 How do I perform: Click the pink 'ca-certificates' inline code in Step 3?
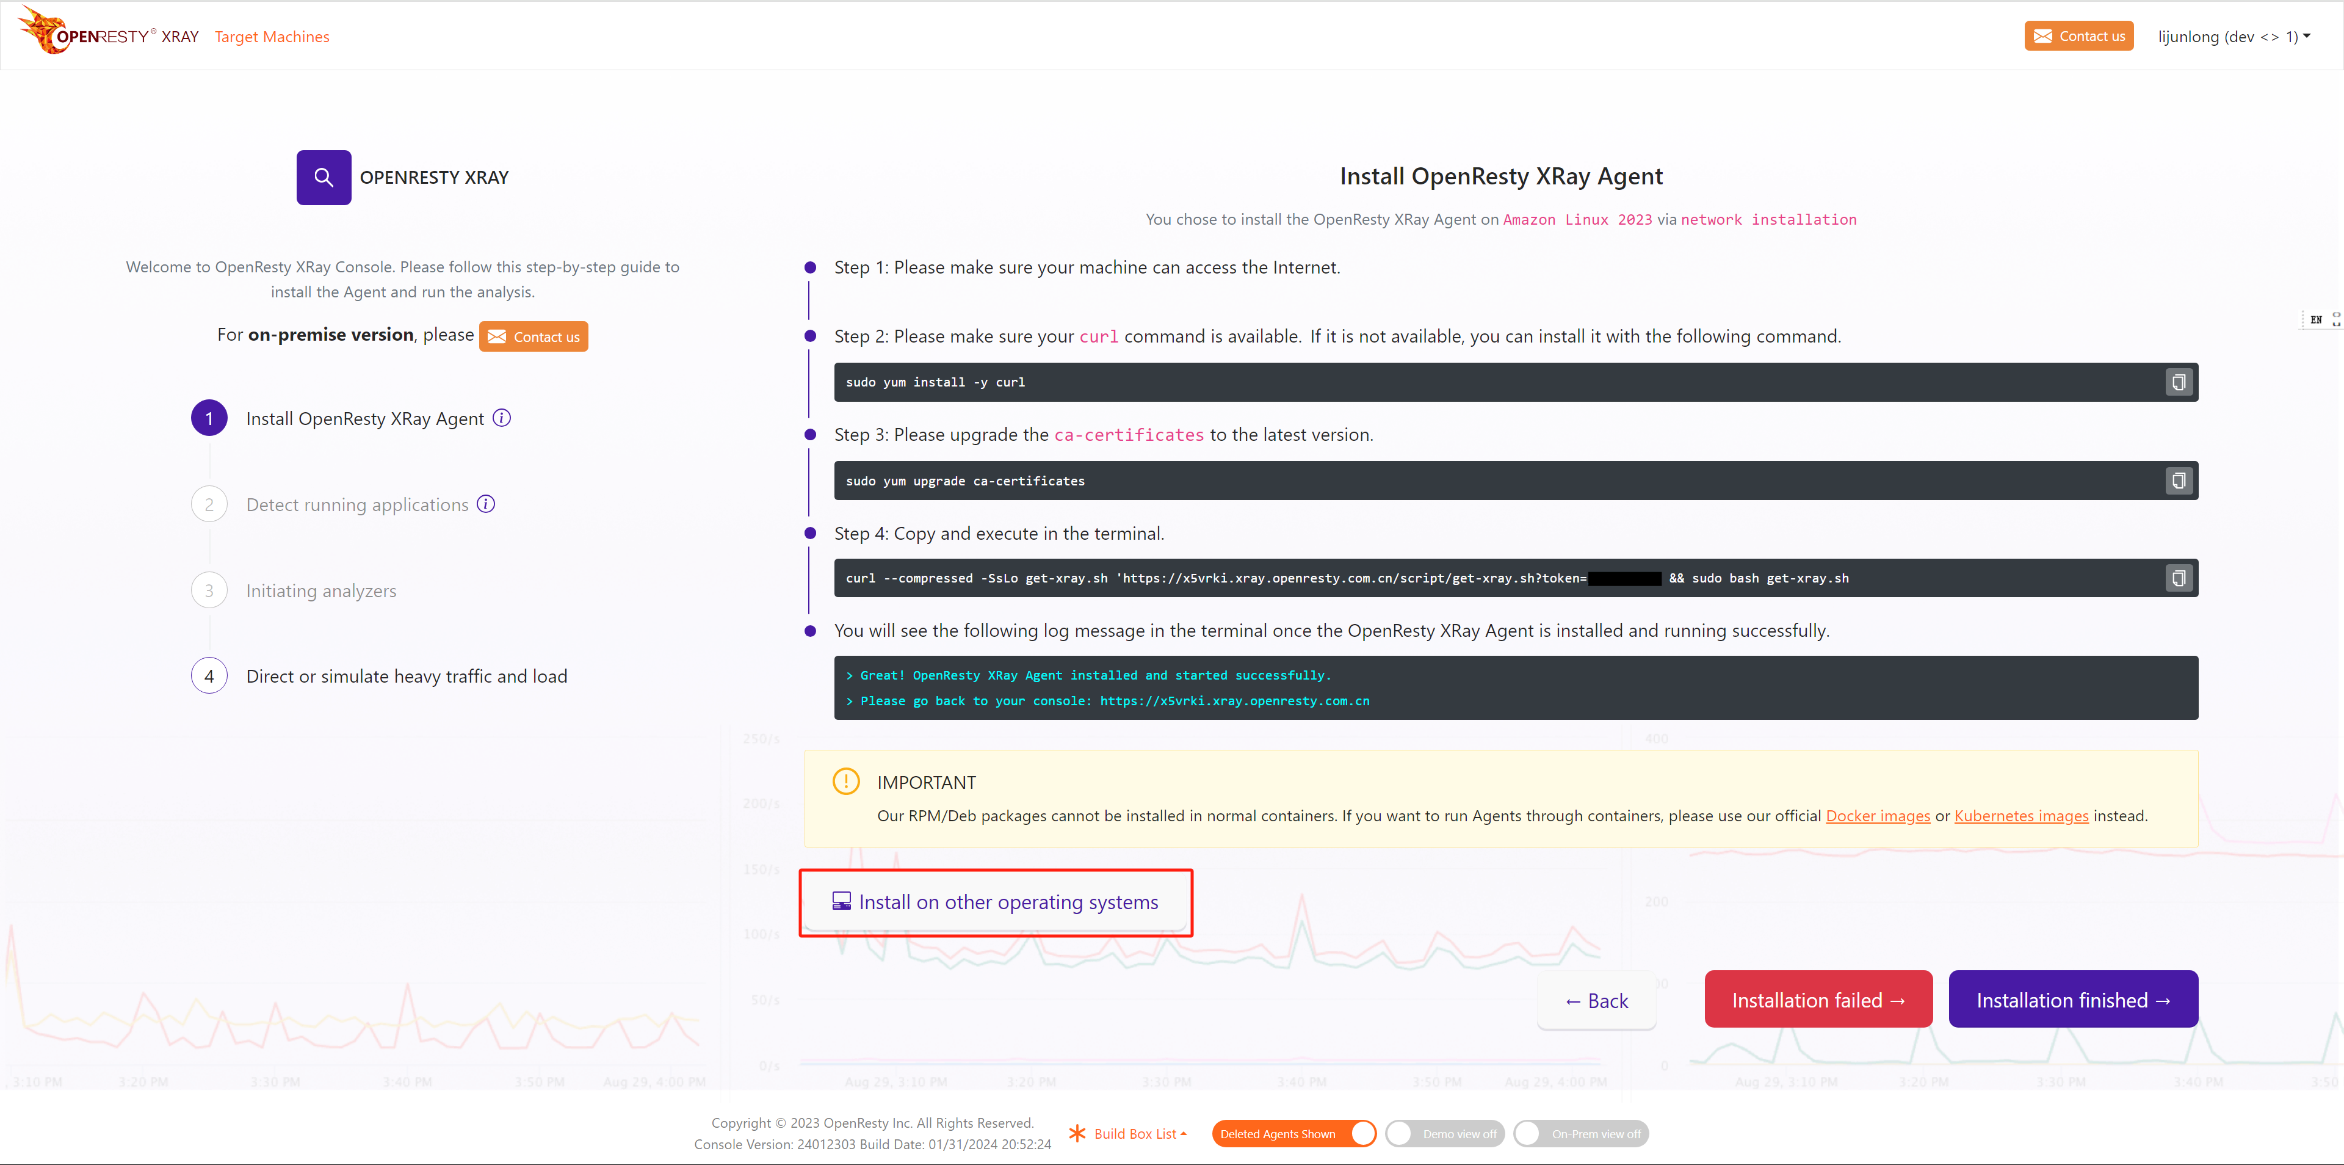coord(1129,435)
